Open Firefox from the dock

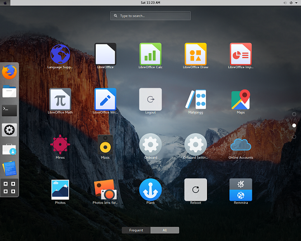(x=10, y=72)
